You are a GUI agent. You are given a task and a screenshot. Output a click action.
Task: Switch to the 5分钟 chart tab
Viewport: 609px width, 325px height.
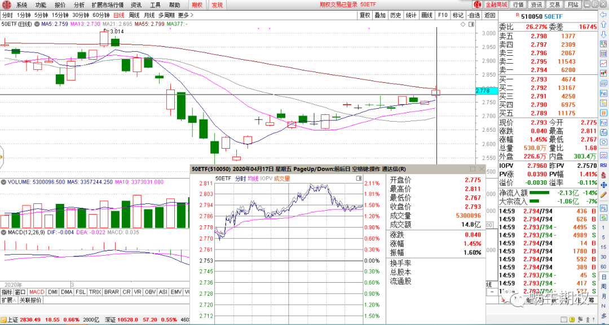point(41,15)
